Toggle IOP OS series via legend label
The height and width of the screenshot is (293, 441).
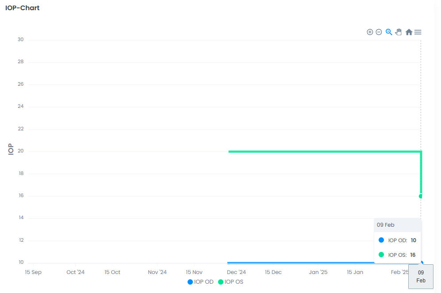tap(234, 282)
